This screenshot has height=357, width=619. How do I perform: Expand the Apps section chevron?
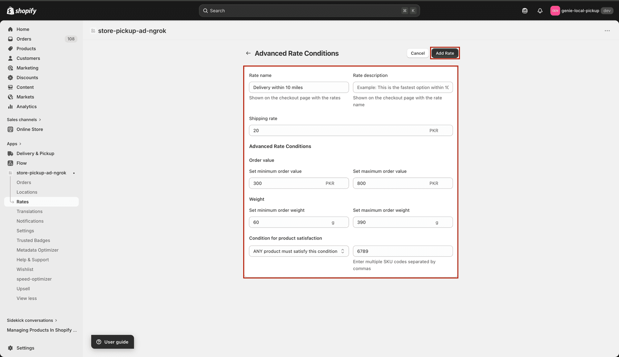click(20, 144)
